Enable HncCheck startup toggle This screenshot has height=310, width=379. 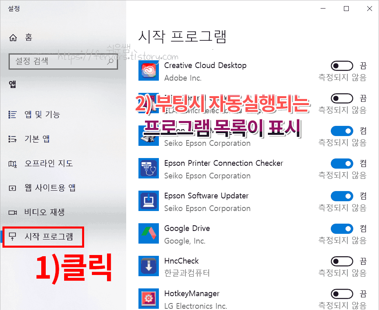(342, 261)
